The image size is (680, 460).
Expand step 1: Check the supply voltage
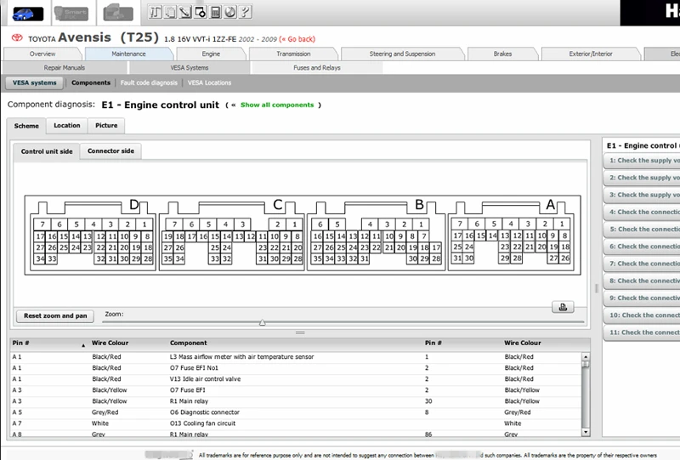pos(643,161)
